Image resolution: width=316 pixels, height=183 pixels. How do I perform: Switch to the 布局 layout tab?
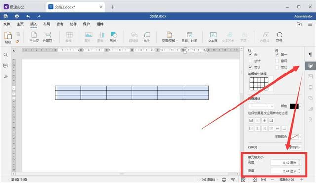click(x=47, y=24)
